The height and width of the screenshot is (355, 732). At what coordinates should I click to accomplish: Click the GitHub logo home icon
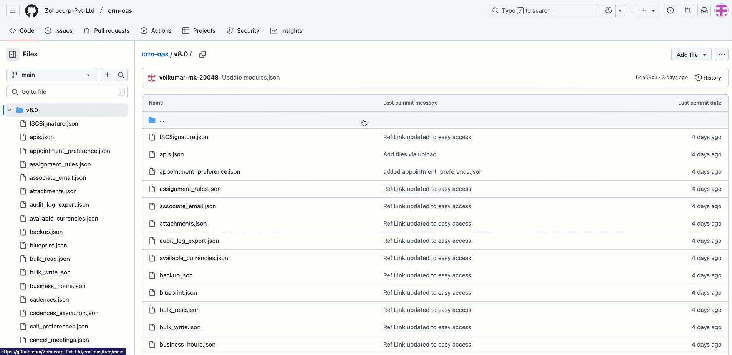point(31,11)
